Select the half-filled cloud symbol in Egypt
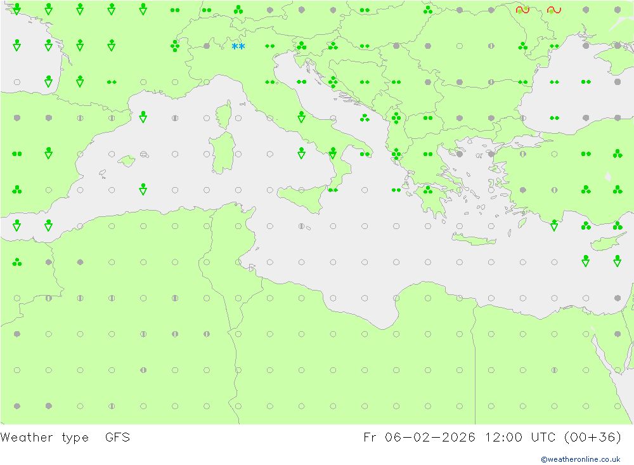The image size is (634, 465). tap(554, 370)
